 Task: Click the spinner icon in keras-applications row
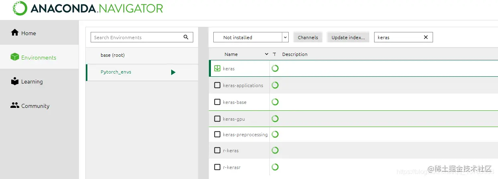pyautogui.click(x=275, y=85)
